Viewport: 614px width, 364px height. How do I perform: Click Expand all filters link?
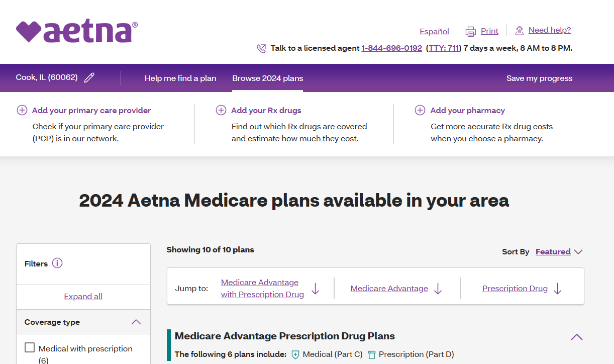coord(83,297)
